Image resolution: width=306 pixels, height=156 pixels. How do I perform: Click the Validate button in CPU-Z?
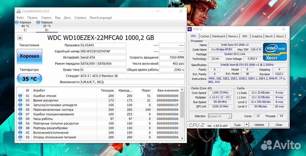[x=259, y=125]
